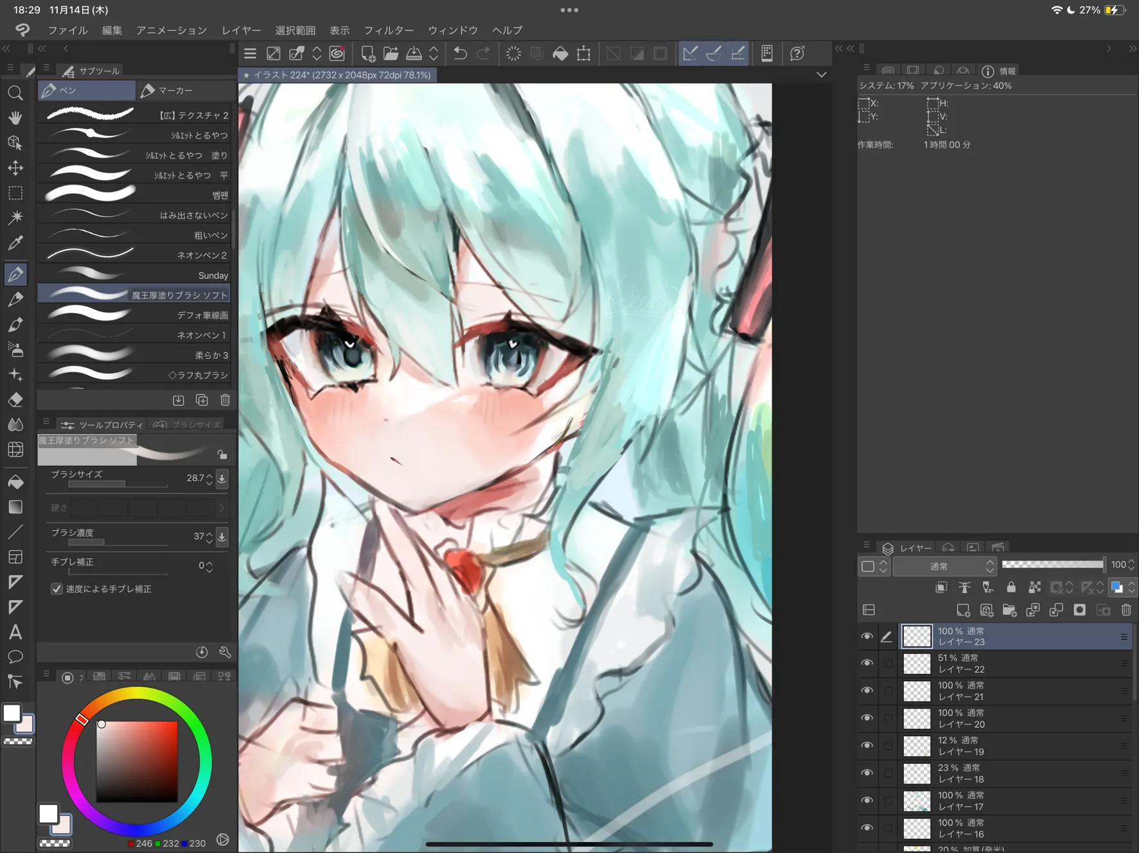Open the brush density dynamics dropdown button
The height and width of the screenshot is (853, 1139).
222,537
